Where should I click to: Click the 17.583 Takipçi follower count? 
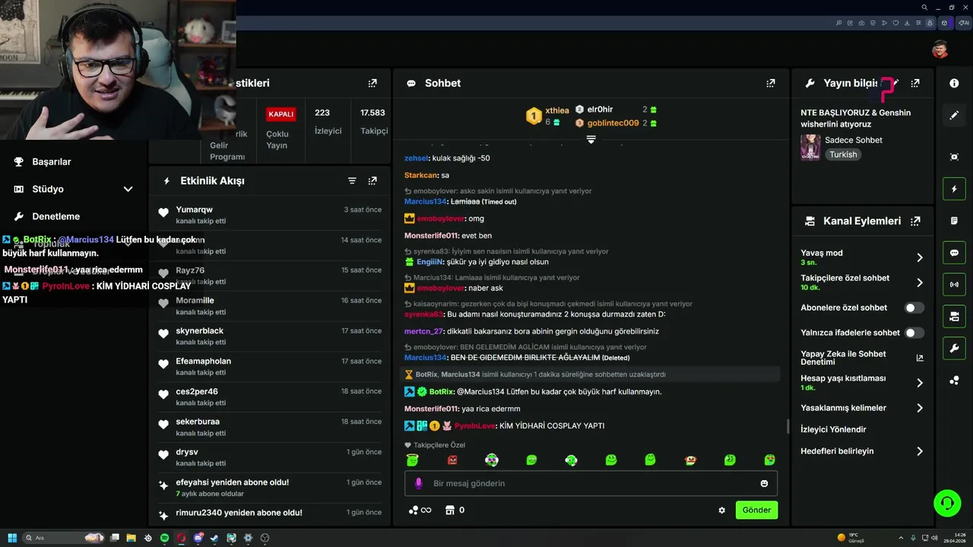pyautogui.click(x=372, y=122)
